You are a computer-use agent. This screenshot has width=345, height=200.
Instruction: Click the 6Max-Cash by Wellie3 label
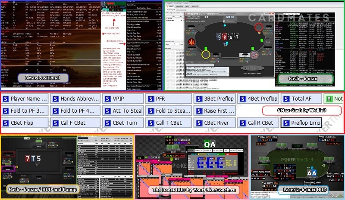302,111
